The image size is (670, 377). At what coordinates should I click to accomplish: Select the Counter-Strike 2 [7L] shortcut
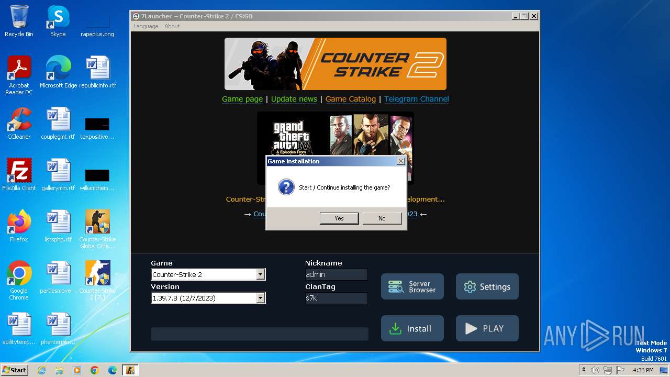point(97,281)
